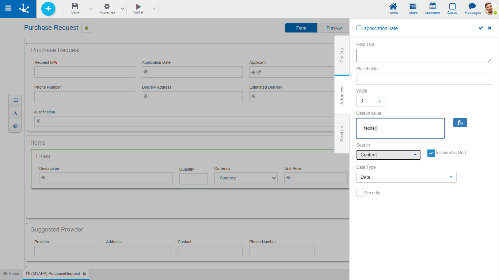499x280 pixels.
Task: Enable the Security checkbox
Action: click(360, 193)
